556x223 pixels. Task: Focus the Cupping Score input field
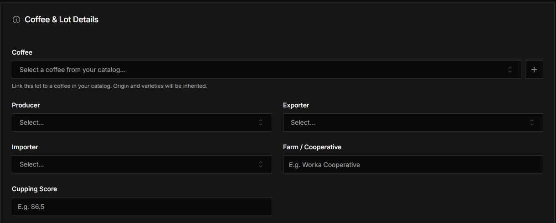click(142, 206)
